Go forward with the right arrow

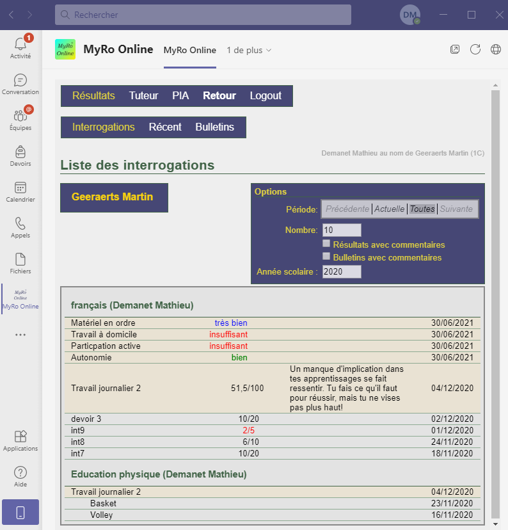[x=29, y=15]
